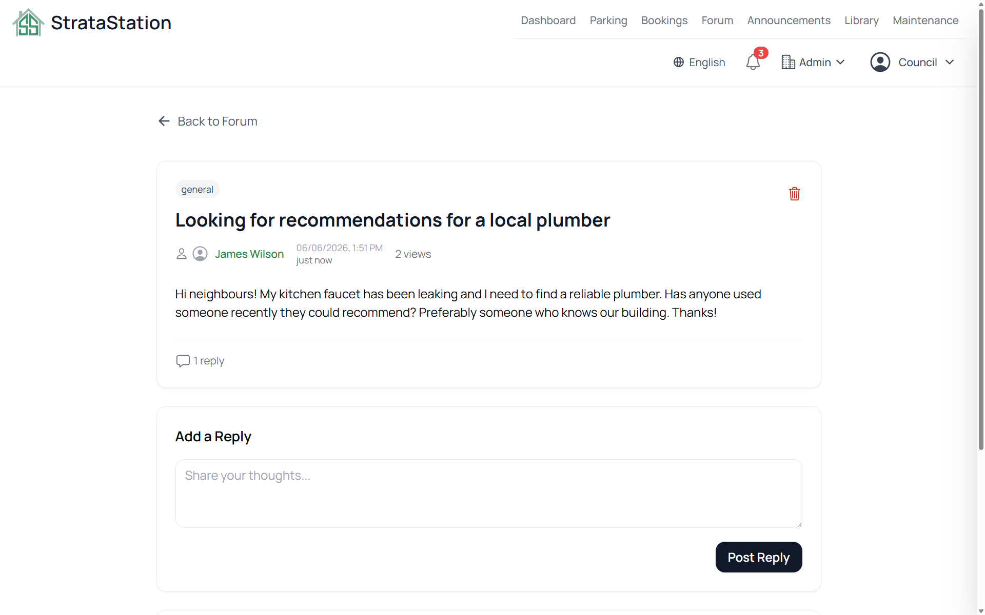
Task: Click the Admin building icon
Action: (788, 62)
